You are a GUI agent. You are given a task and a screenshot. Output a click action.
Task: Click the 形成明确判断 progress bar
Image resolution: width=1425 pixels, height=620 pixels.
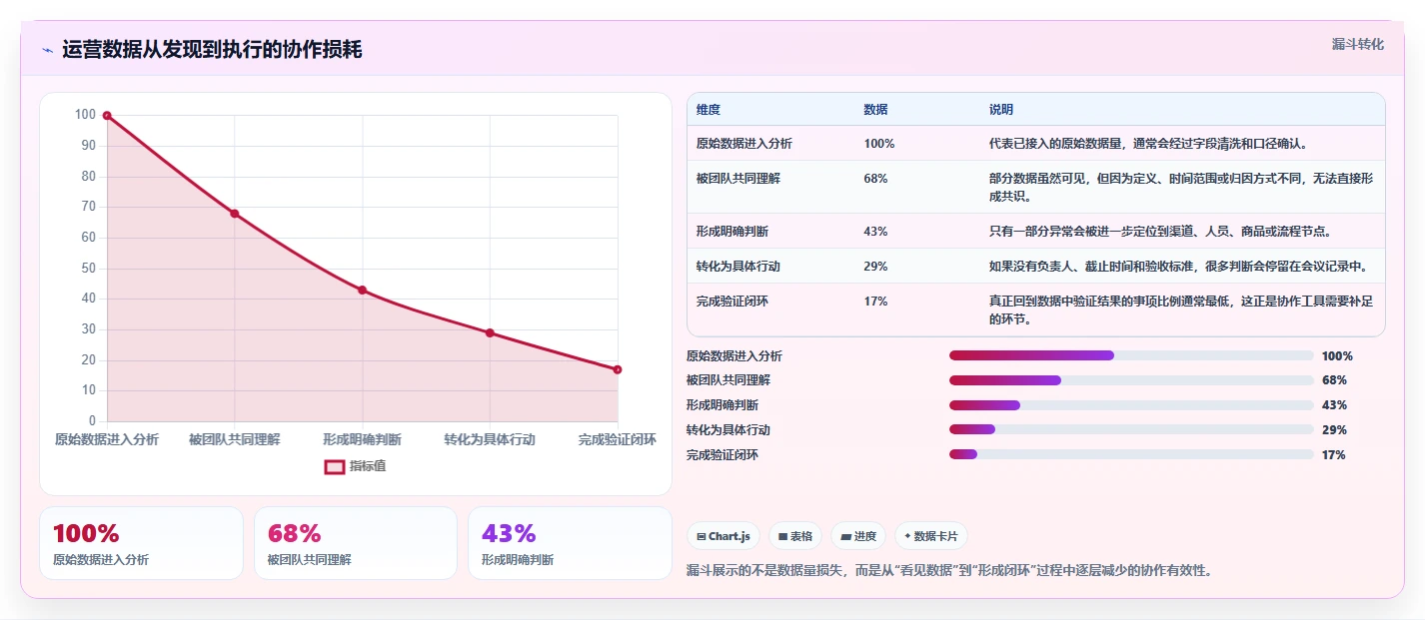click(1131, 405)
